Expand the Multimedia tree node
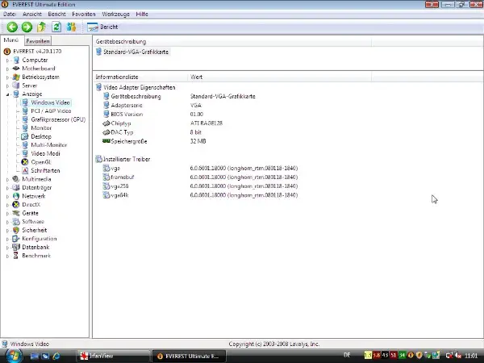This screenshot has height=363, width=484. (x=8, y=179)
